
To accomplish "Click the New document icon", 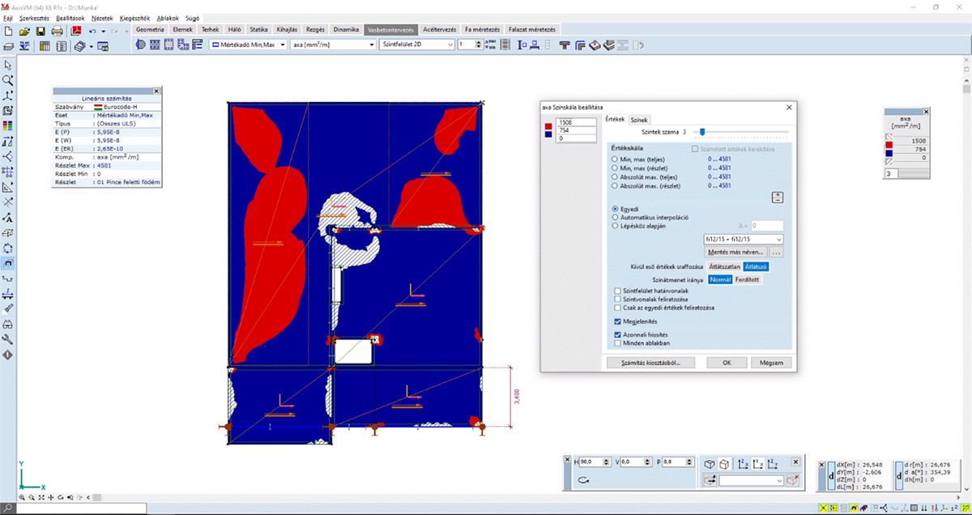I will (x=8, y=30).
